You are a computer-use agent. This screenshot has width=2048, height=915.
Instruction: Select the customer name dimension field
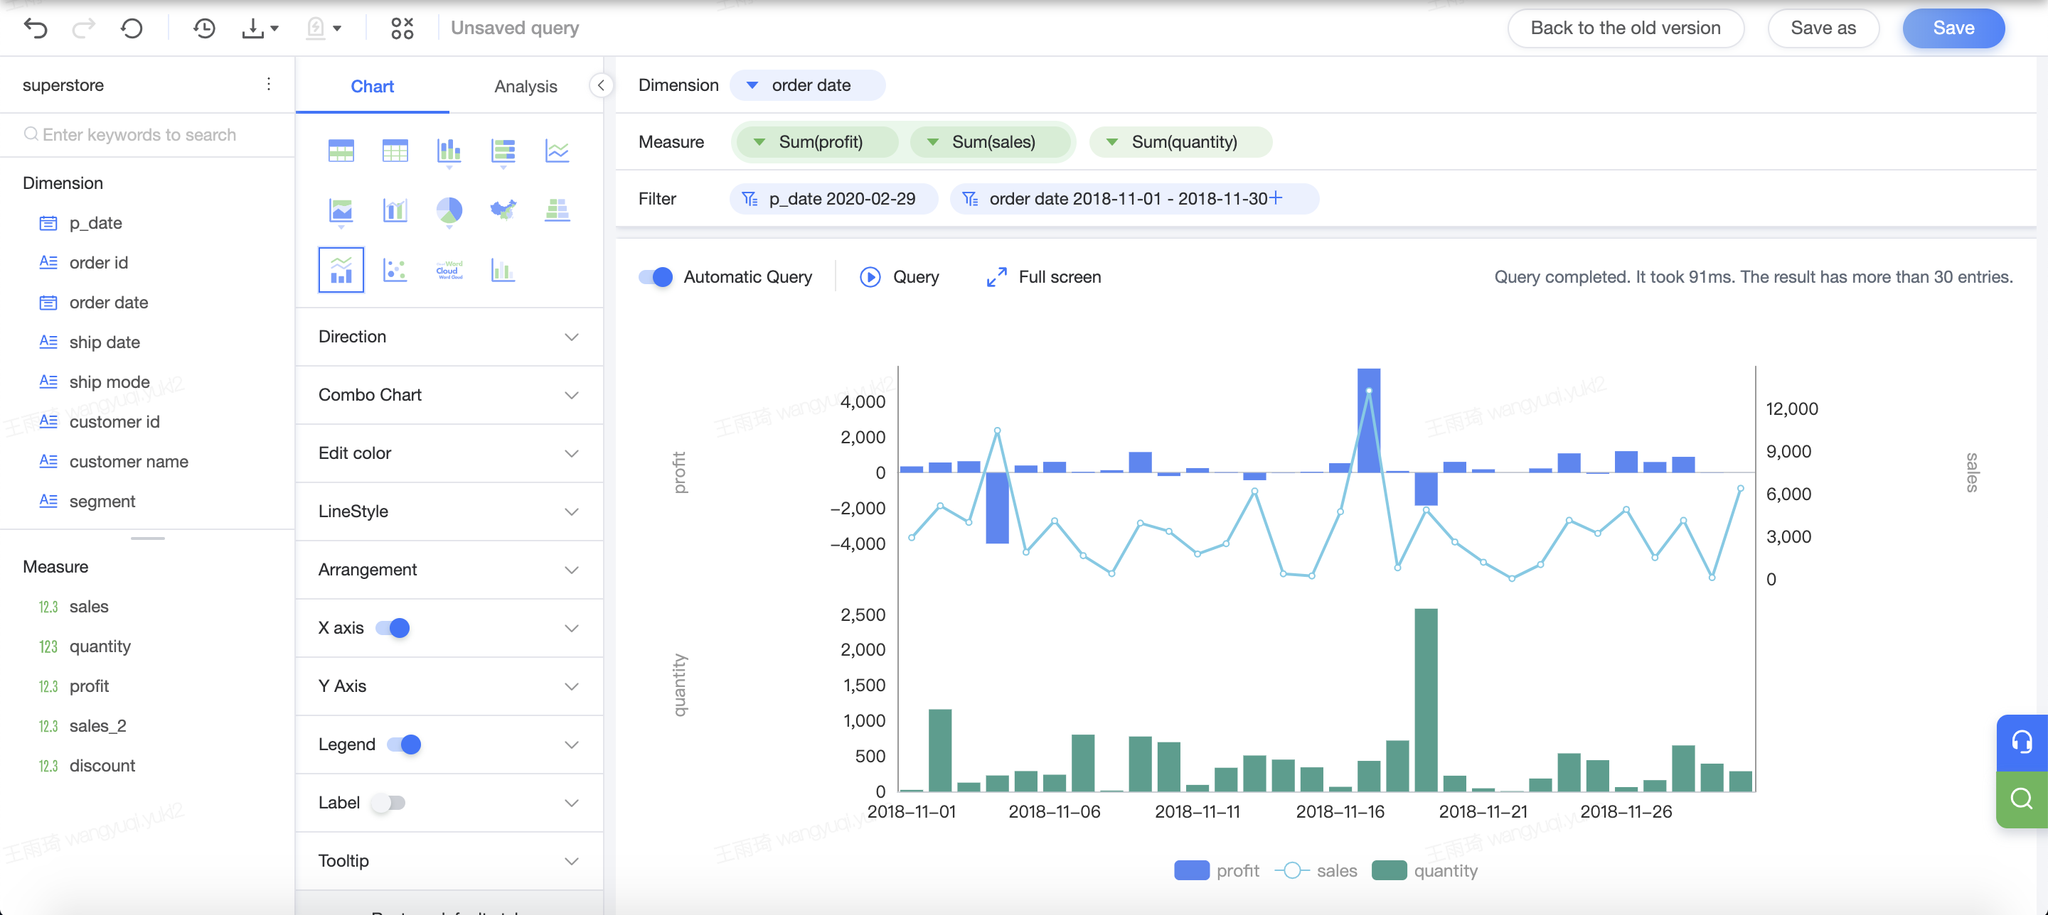tap(128, 462)
